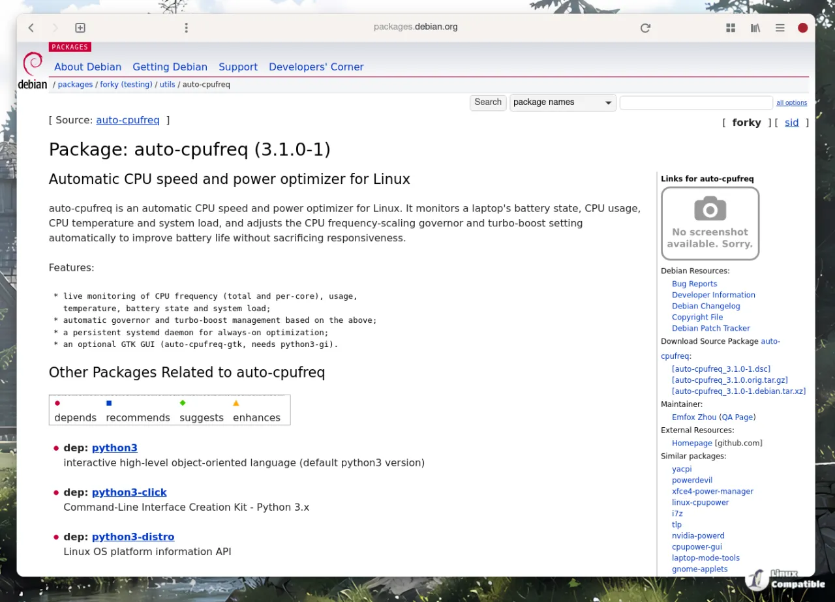The width and height of the screenshot is (835, 602).
Task: Open About Debian menu item
Action: [x=88, y=67]
